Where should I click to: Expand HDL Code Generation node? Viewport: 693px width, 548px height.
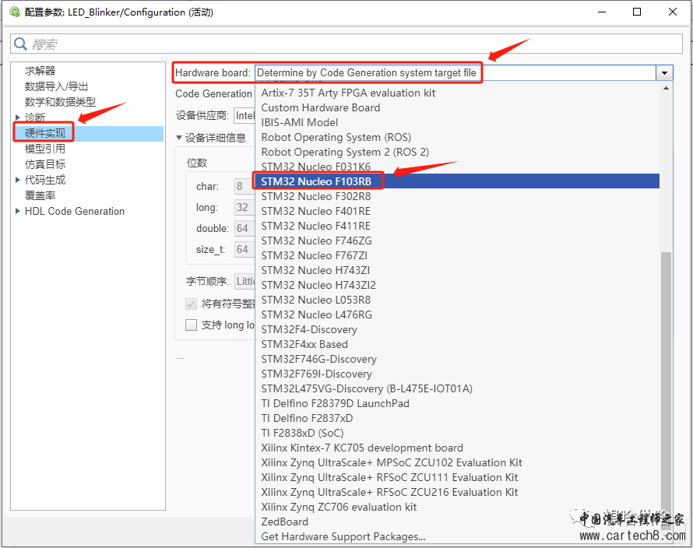(x=18, y=211)
